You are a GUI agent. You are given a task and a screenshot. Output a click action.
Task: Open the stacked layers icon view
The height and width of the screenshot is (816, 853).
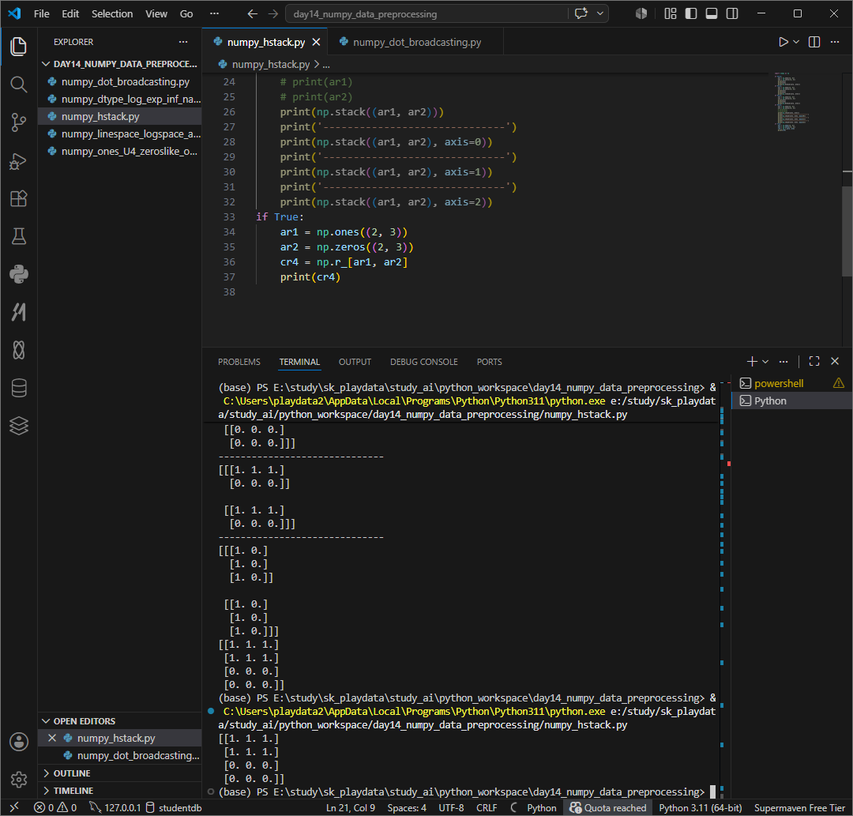tap(18, 426)
